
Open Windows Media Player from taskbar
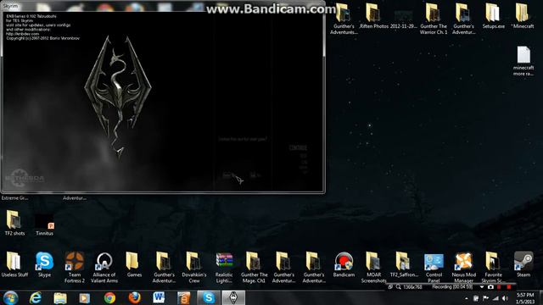pos(85,297)
